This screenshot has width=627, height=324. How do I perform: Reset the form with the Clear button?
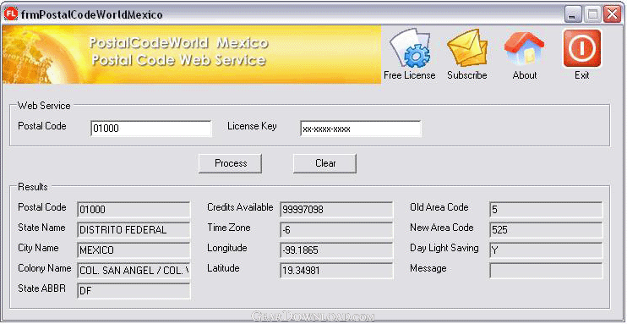[324, 163]
